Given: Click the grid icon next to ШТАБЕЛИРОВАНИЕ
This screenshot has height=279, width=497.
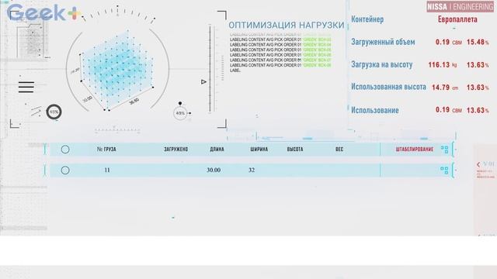Looking at the screenshot, I should pyautogui.click(x=444, y=150).
